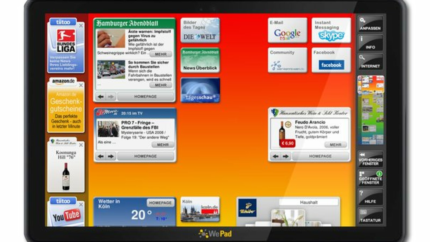Go to Vorheriges Fenster
The width and height of the screenshot is (430, 242).
point(370,159)
